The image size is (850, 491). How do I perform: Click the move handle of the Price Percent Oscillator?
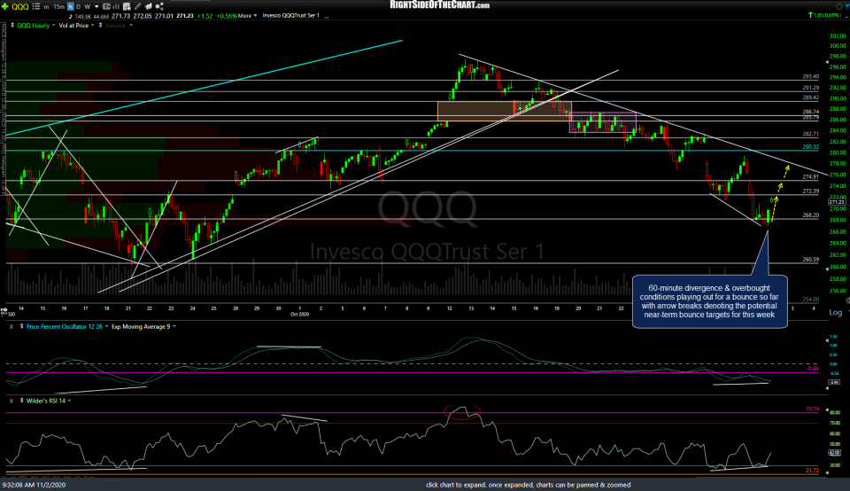click(21, 327)
